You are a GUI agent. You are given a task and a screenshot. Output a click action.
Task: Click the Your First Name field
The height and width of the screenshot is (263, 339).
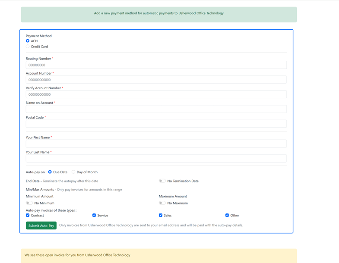(x=156, y=144)
